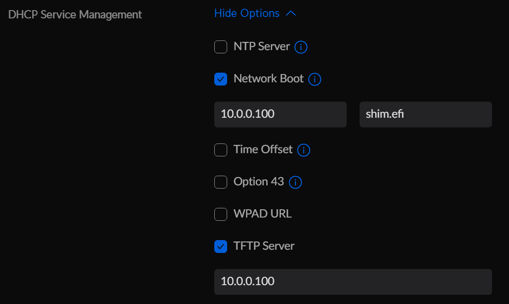Uncheck the TFTP Server checkbox
509x304 pixels.
point(221,247)
